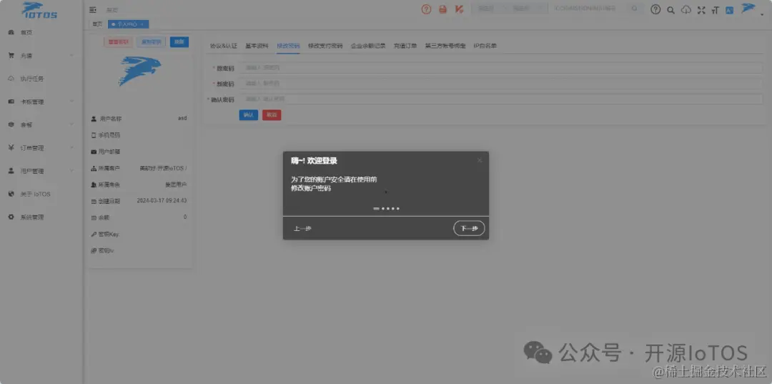The image size is (772, 384).
Task: Click the 原密码 input field
Action: (x=501, y=67)
